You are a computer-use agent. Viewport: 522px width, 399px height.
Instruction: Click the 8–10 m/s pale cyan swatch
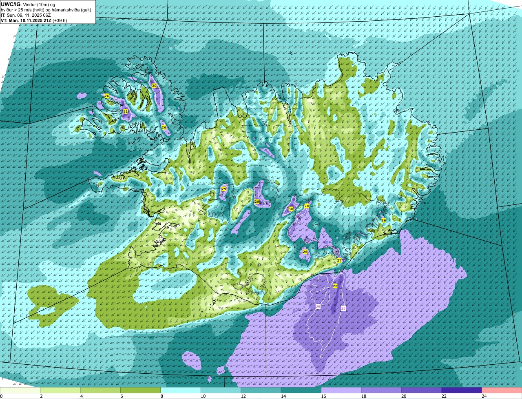point(181,390)
